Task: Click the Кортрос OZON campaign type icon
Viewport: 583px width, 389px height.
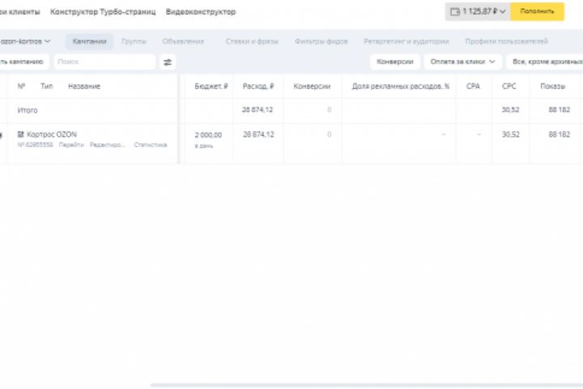Action: (21, 135)
